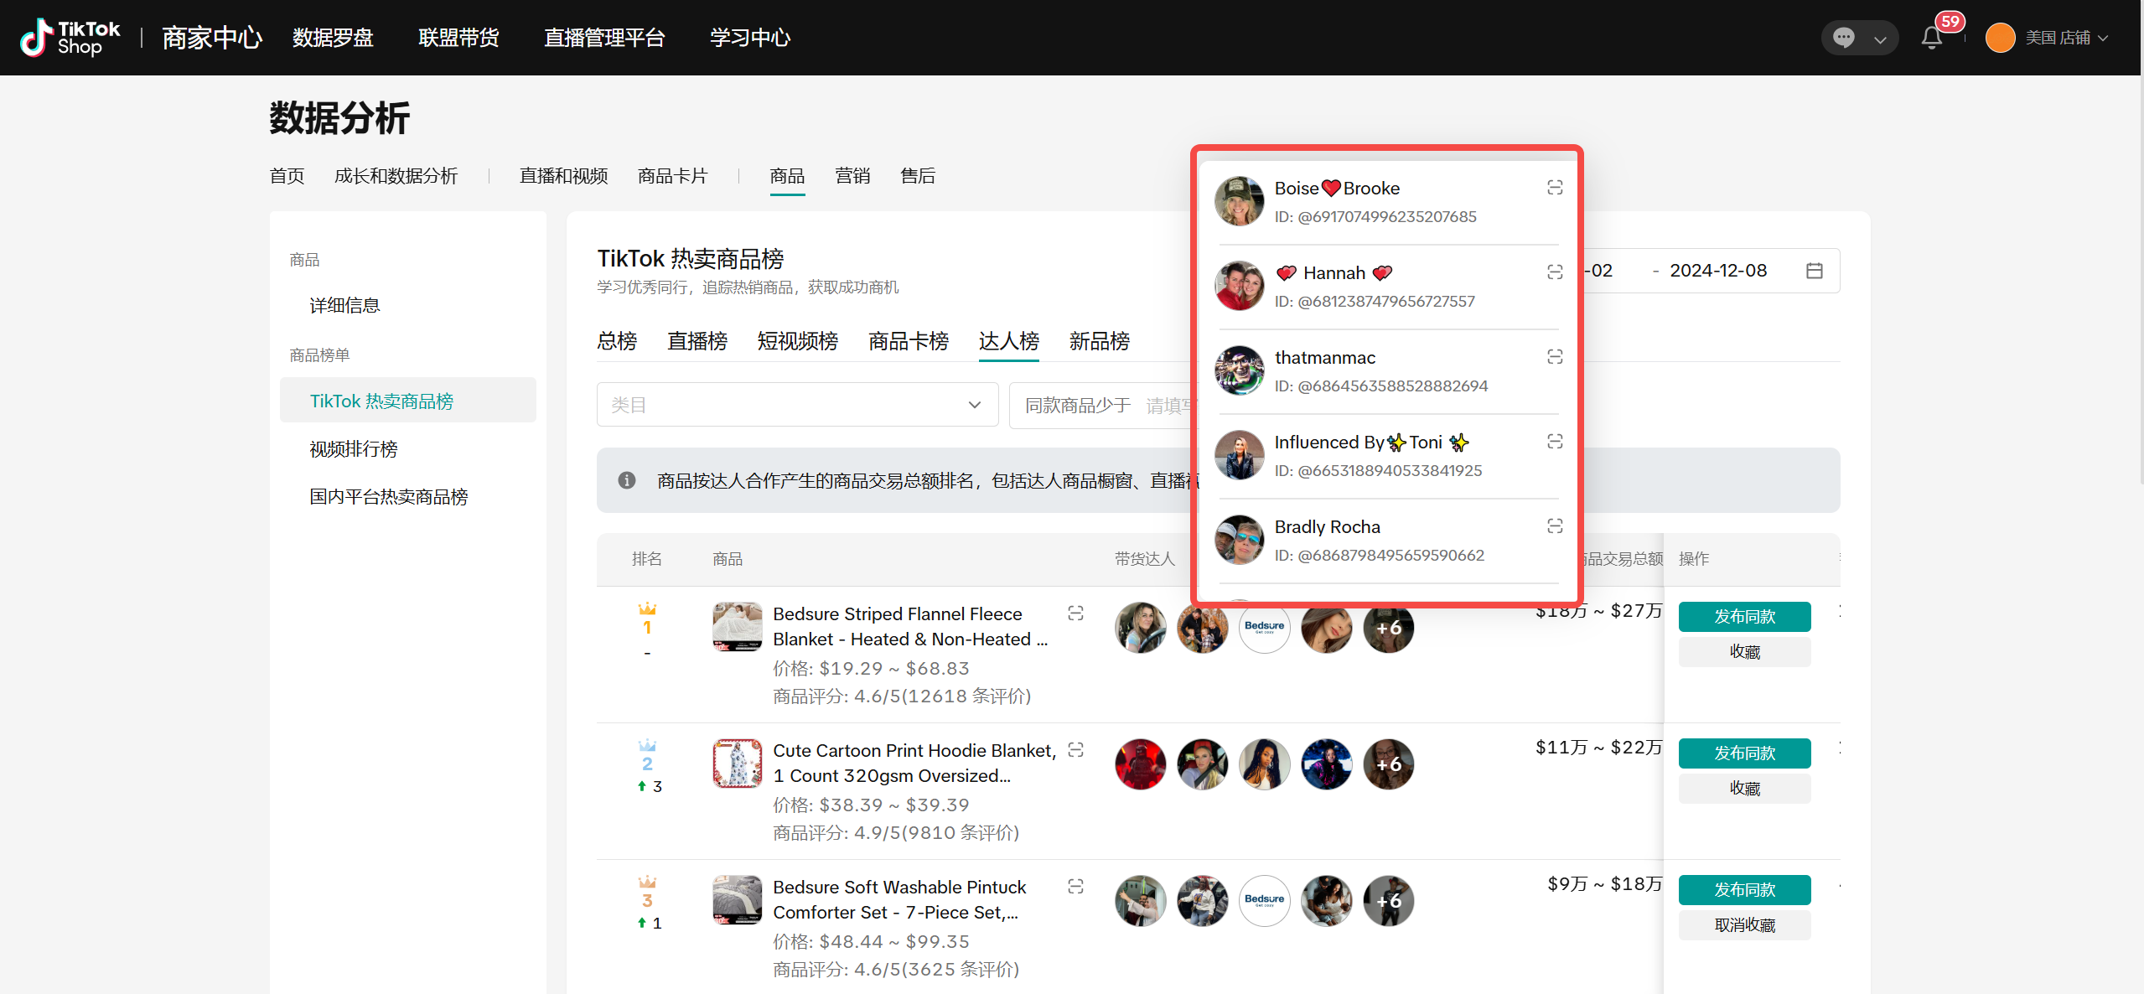
Task: Click the TikTok Shop logo
Action: pyautogui.click(x=70, y=38)
